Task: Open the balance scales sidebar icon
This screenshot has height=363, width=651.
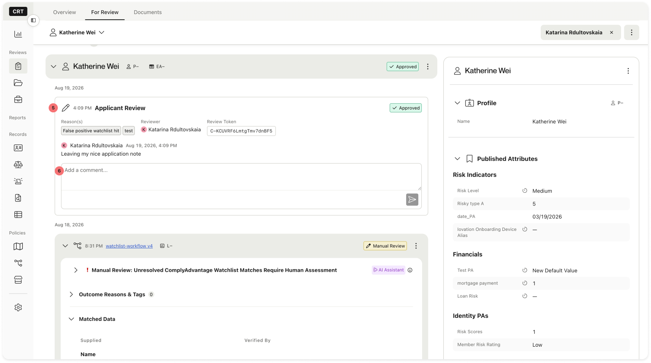Action: point(18,165)
